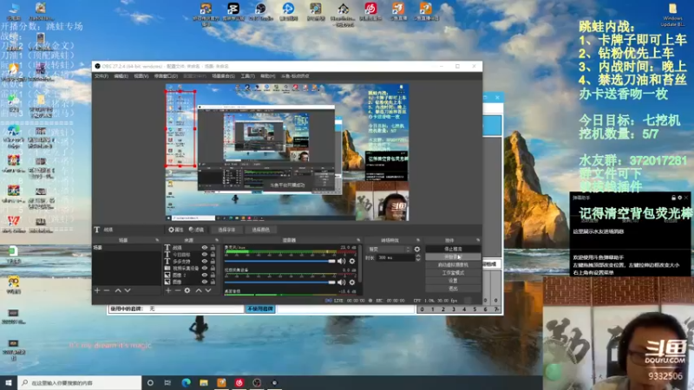Open 弹幕助手 gear settings icon
The width and height of the screenshot is (694, 390).
[680, 198]
